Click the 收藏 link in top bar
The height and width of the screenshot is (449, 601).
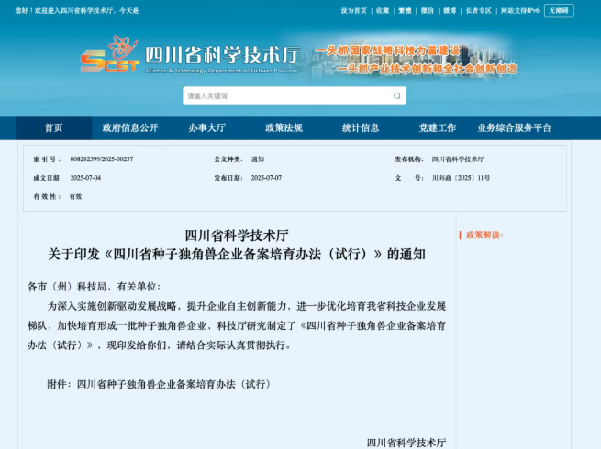pos(382,11)
